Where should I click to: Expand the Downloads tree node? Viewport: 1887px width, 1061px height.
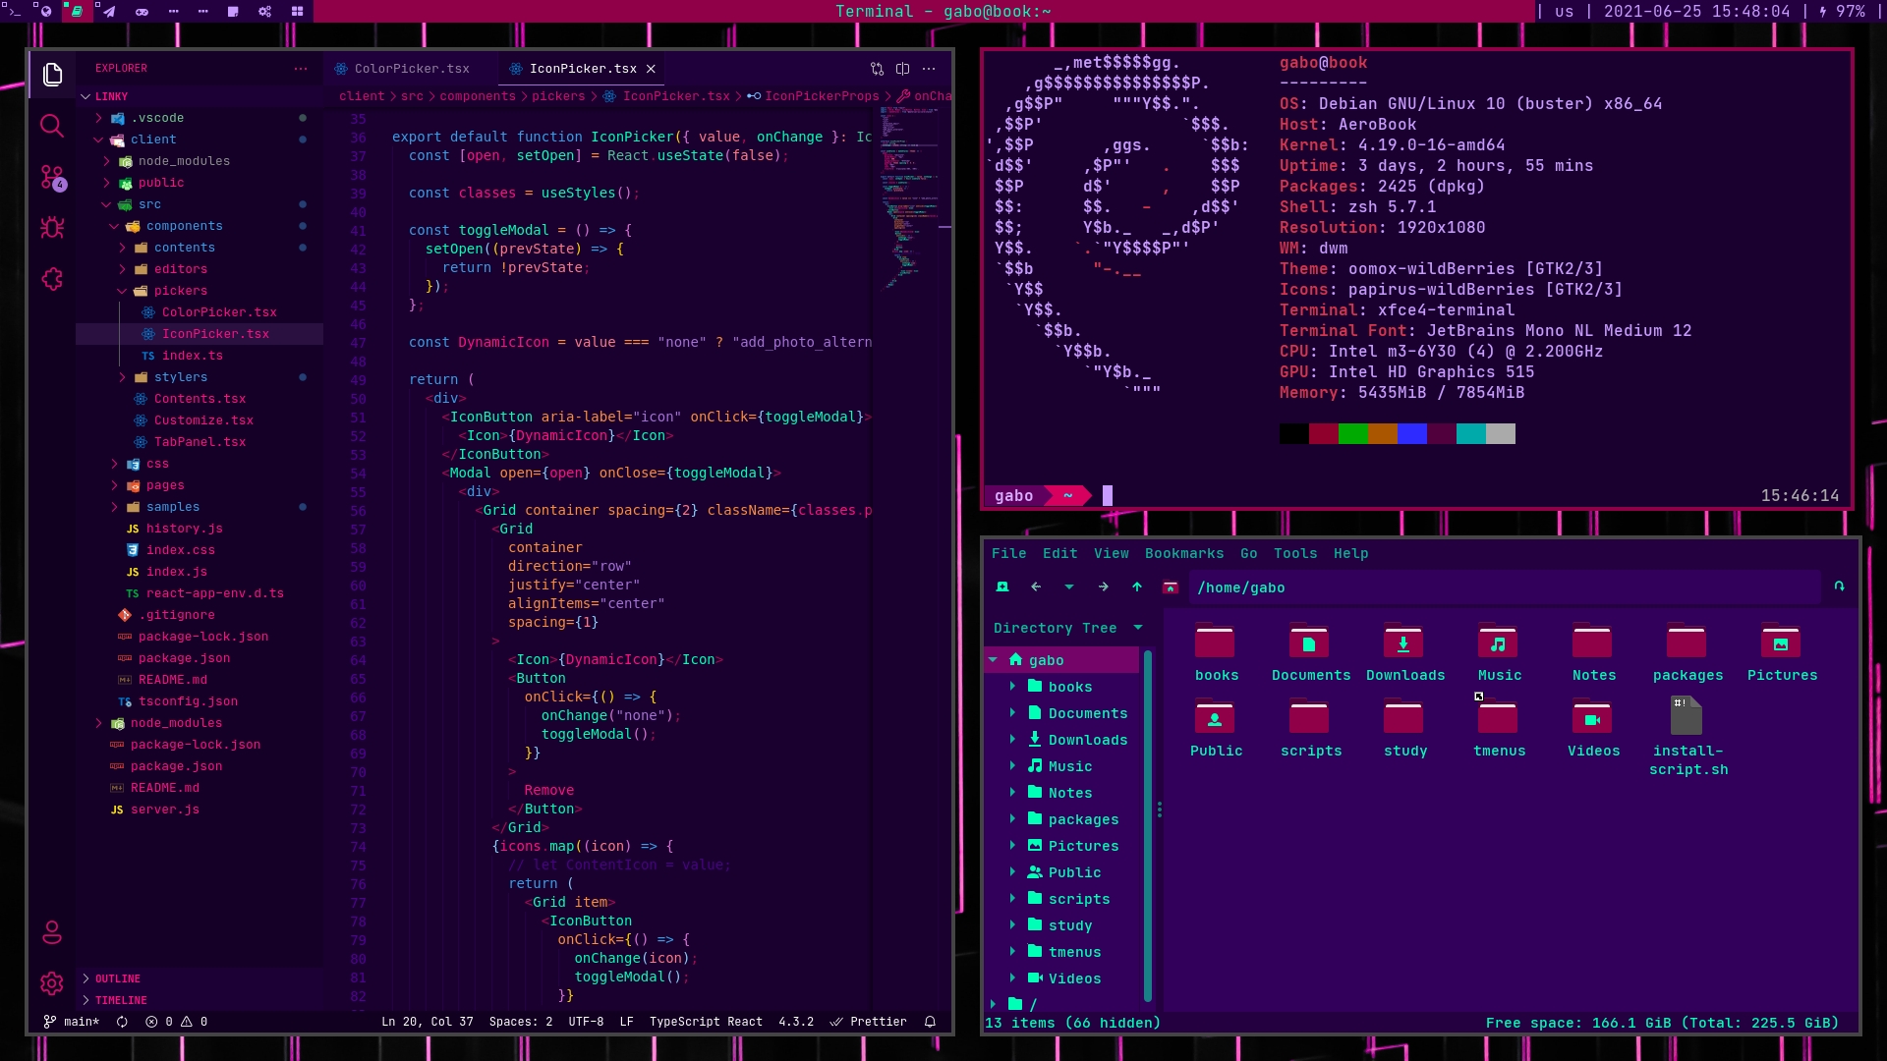pyautogui.click(x=1012, y=739)
